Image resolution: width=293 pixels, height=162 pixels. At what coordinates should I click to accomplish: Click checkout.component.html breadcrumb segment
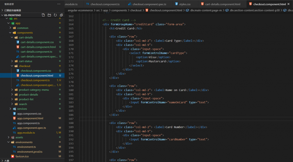(x=166, y=10)
